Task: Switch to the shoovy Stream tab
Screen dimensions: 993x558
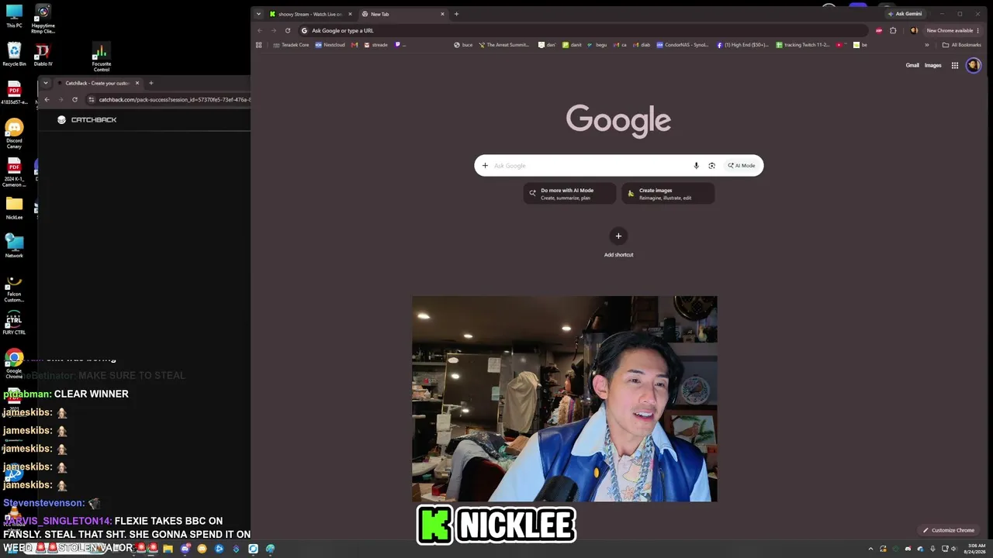Action: pyautogui.click(x=310, y=14)
